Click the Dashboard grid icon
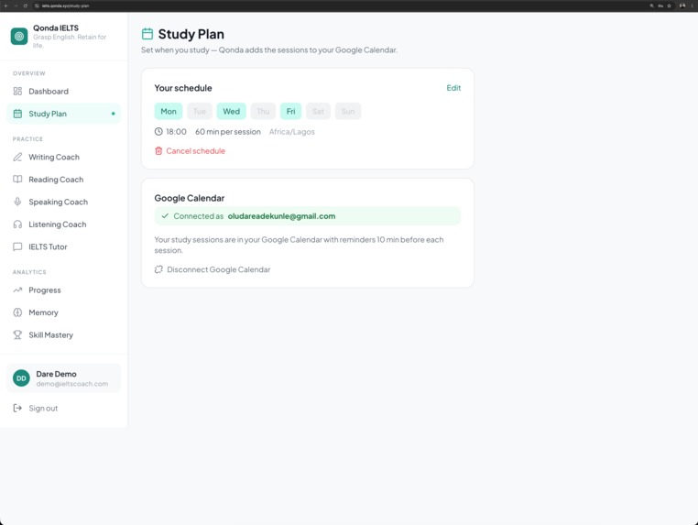Screen dimensions: 698x525 pyautogui.click(x=17, y=92)
